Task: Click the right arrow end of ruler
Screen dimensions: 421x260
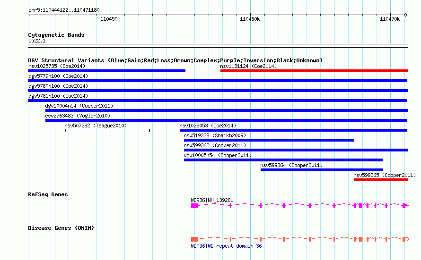Action: [406, 15]
